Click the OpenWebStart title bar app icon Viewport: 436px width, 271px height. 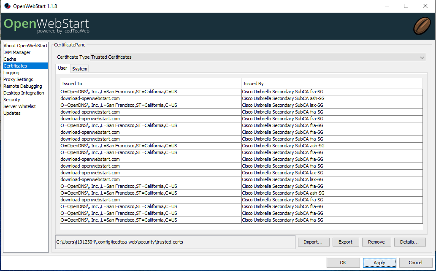click(x=8, y=6)
